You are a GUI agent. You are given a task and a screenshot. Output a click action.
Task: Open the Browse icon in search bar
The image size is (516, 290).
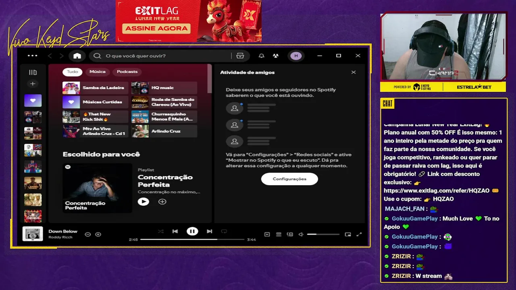(x=240, y=56)
